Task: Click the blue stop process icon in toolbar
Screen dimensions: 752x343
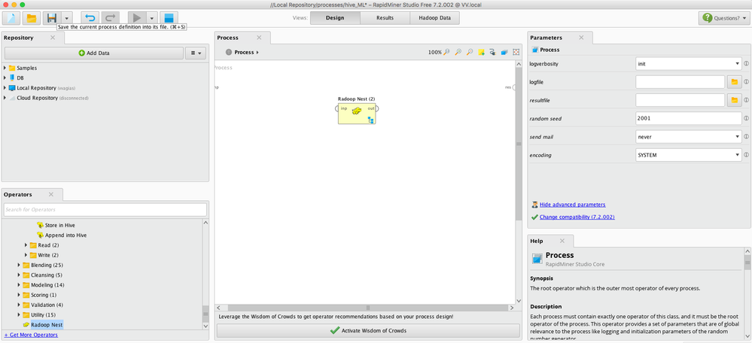Action: (169, 18)
